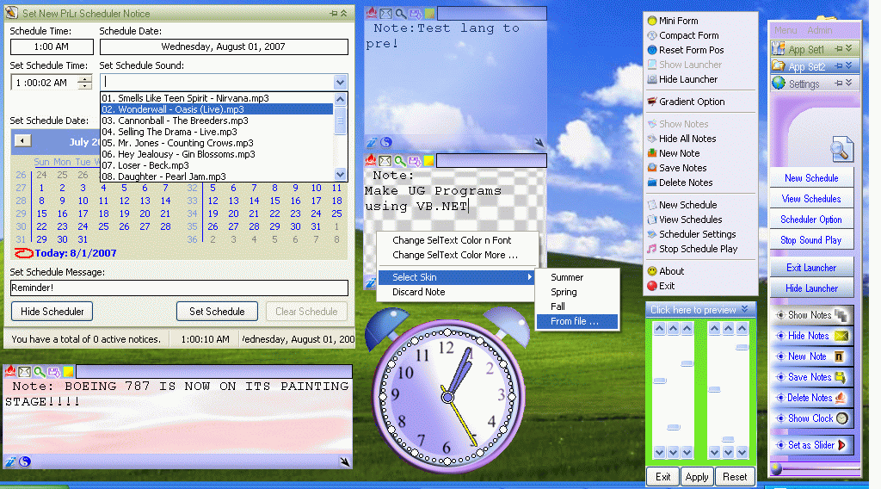Click the document magnifier icon in the launcher

pyautogui.click(x=841, y=150)
